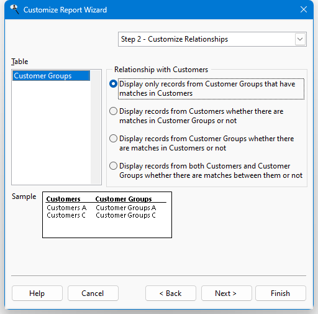Click the Sample preview box

[x=107, y=215]
